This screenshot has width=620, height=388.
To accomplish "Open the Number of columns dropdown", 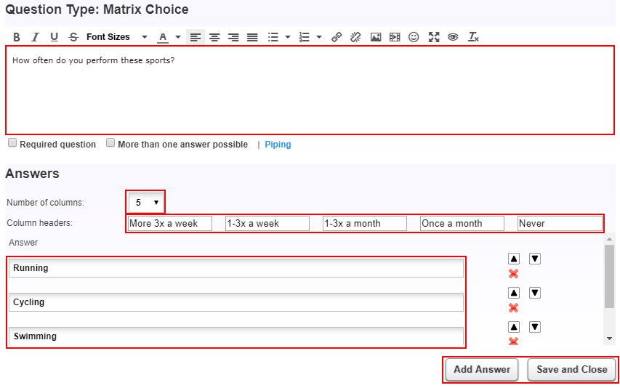I will tap(145, 202).
